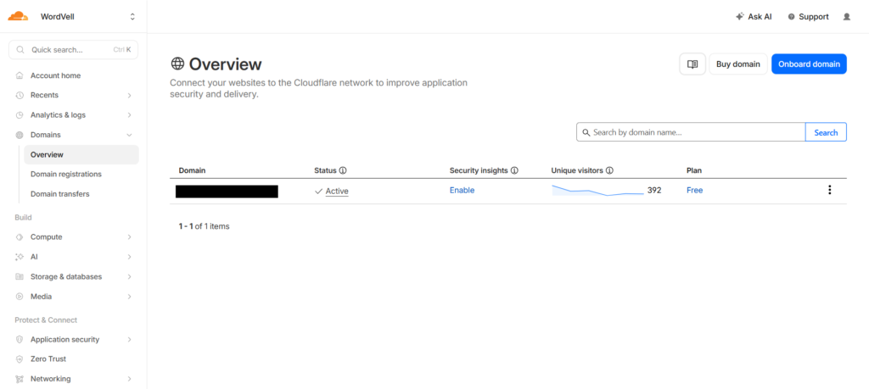Image resolution: width=869 pixels, height=389 pixels.
Task: Collapse the Domains section chevron
Action: coord(129,135)
